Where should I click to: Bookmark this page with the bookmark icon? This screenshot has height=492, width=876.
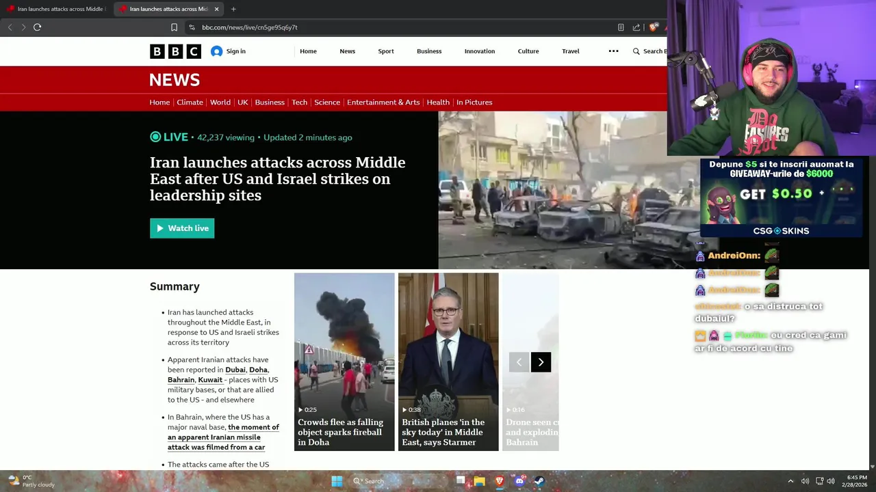coord(174,27)
